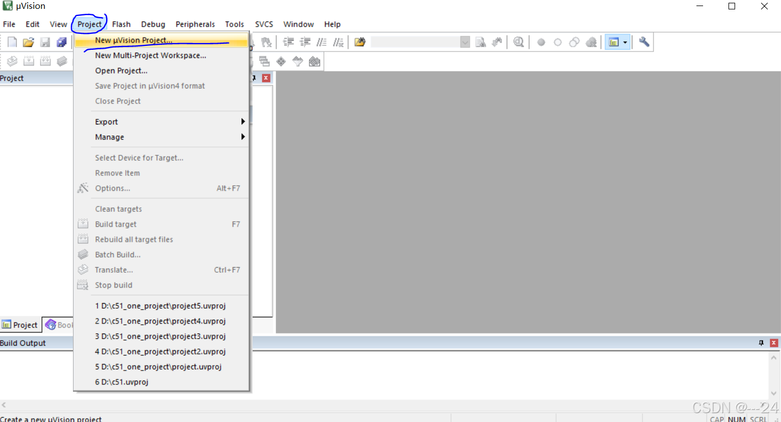Image resolution: width=781 pixels, height=422 pixels.
Task: Open the Peripherals menu
Action: pos(195,24)
